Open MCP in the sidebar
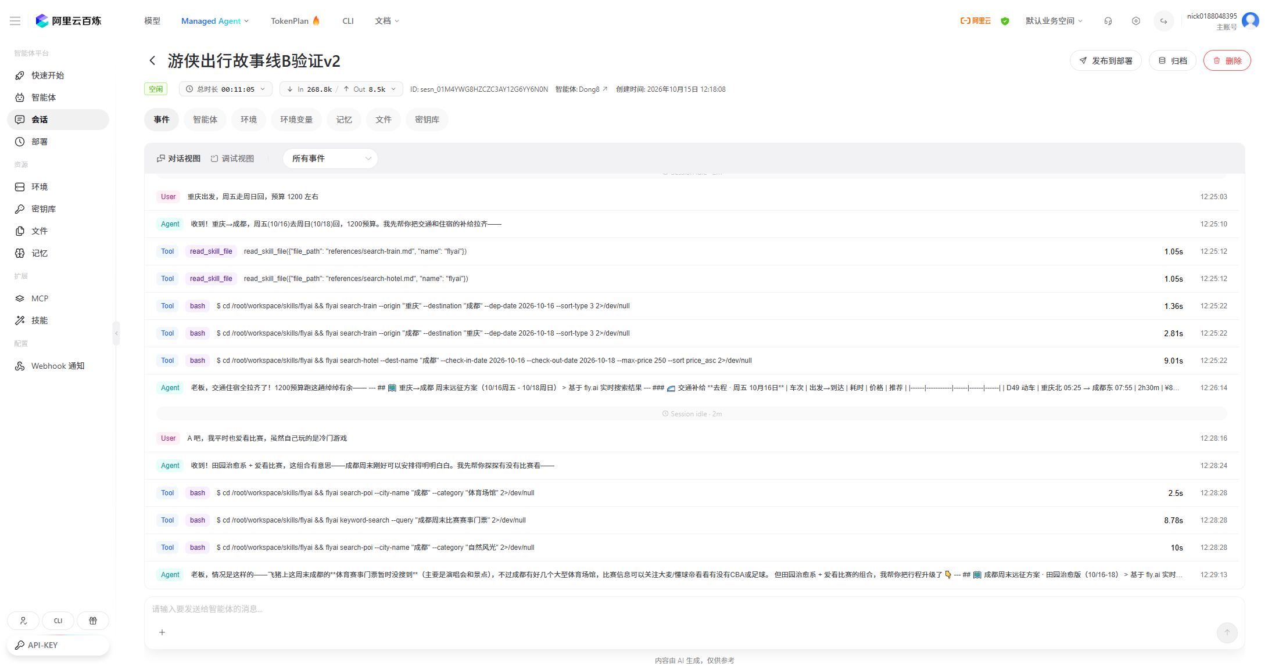Viewport: 1279px width, 666px height. click(x=58, y=298)
